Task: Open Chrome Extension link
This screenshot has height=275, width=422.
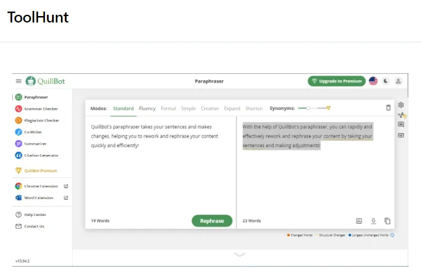Action: click(x=37, y=186)
